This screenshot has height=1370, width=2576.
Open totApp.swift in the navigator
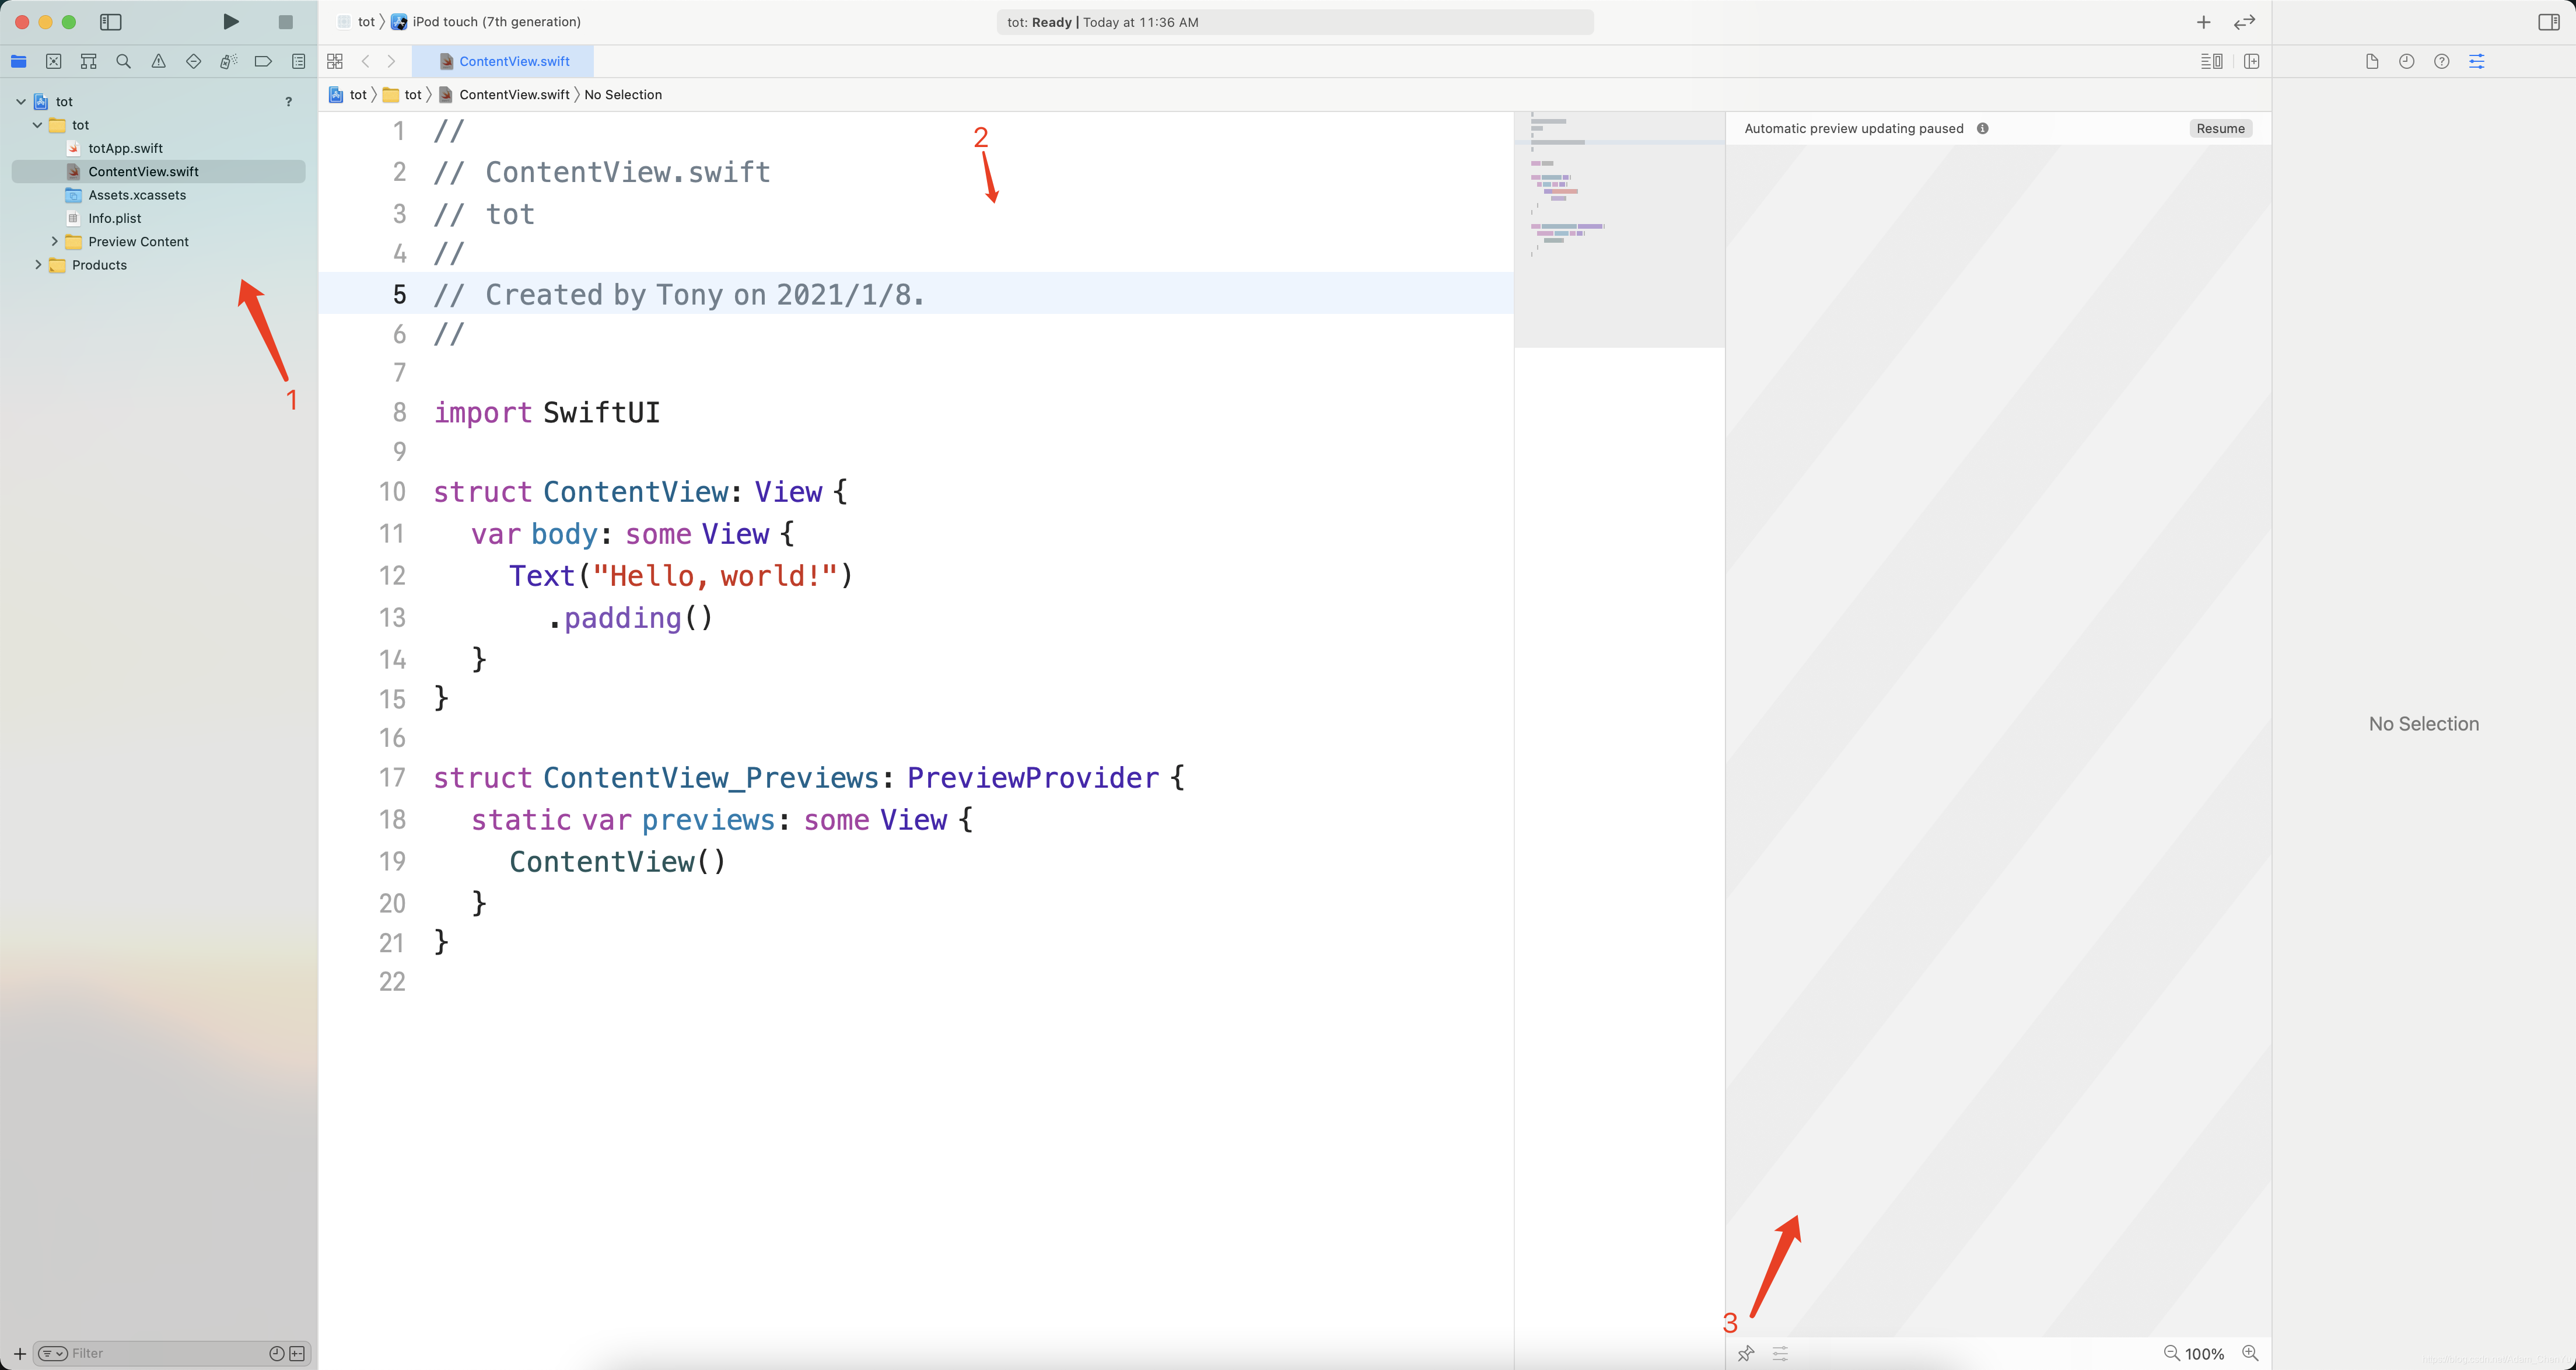click(125, 148)
